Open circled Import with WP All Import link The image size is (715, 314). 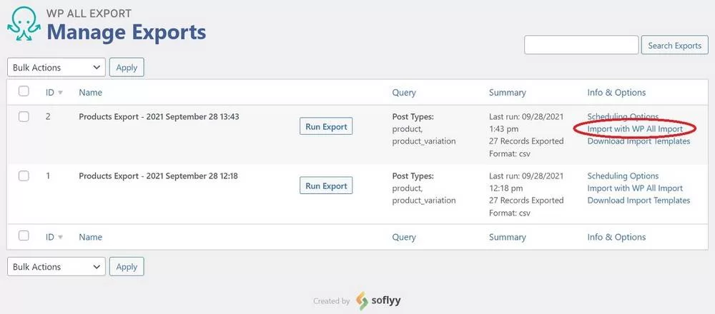(x=635, y=129)
